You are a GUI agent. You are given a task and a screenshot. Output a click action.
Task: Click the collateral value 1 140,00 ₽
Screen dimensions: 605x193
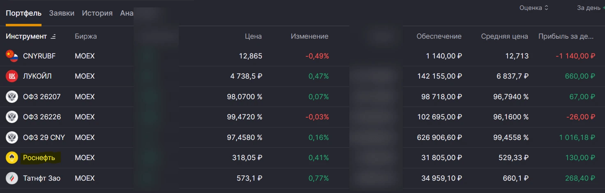tap(444, 56)
